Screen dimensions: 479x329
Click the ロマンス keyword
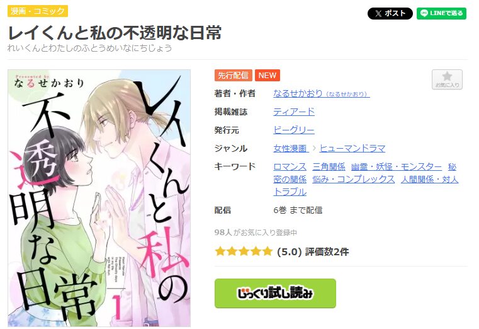click(290, 167)
